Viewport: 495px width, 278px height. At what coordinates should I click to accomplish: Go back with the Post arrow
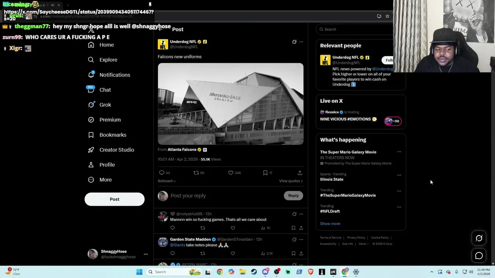160,29
